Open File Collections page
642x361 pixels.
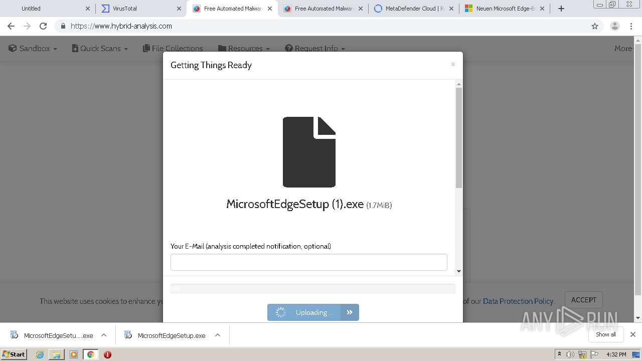click(x=173, y=49)
